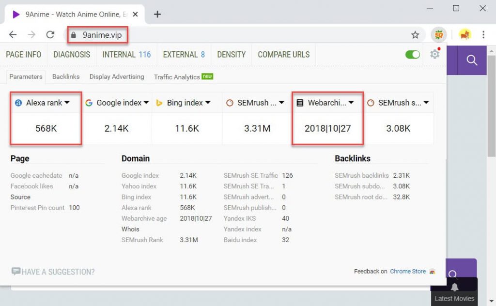Viewport: 496px width, 306px height.
Task: Click the notification bell above Latest Movies
Action: (454, 287)
